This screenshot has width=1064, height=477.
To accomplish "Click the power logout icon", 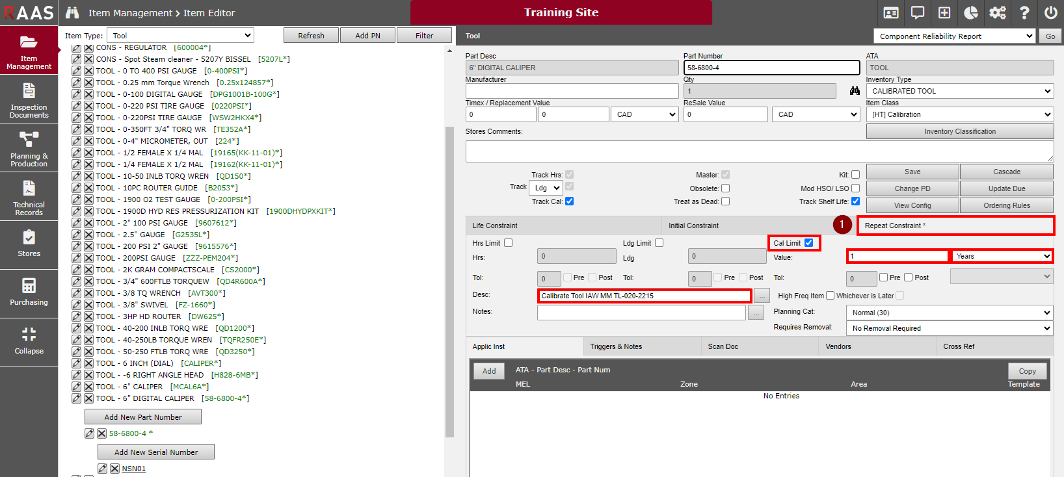I will pos(1050,13).
